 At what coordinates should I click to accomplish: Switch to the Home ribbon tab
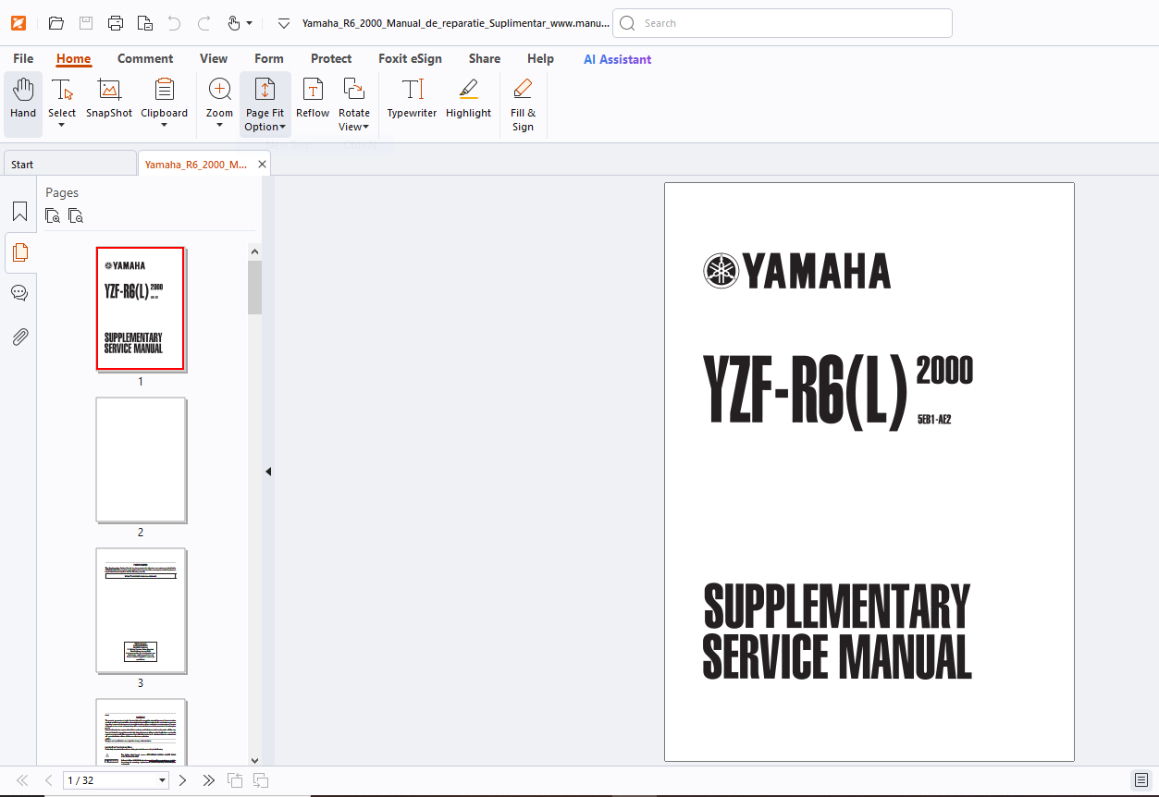tap(73, 58)
